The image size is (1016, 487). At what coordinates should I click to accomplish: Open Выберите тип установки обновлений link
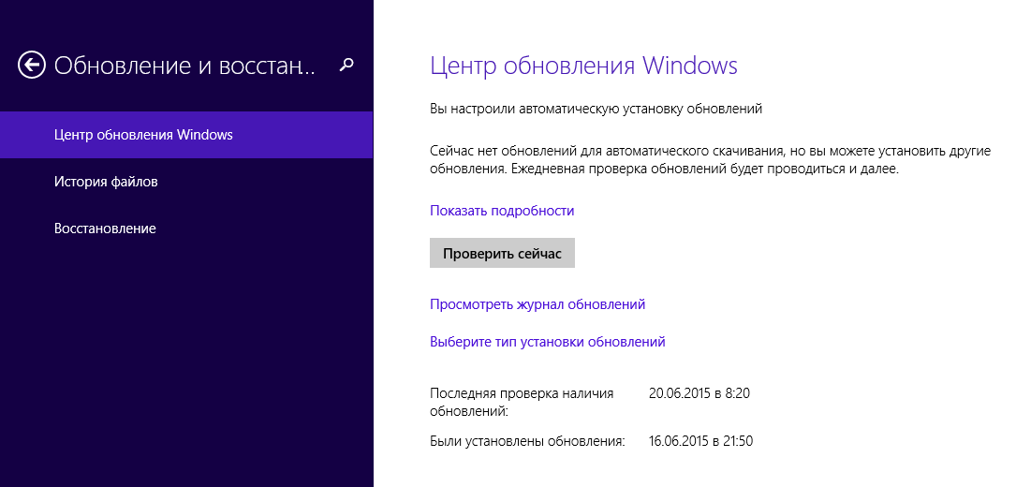[548, 342]
